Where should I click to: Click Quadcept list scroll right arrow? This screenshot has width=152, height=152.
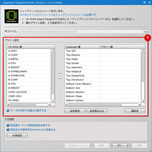point(140,105)
